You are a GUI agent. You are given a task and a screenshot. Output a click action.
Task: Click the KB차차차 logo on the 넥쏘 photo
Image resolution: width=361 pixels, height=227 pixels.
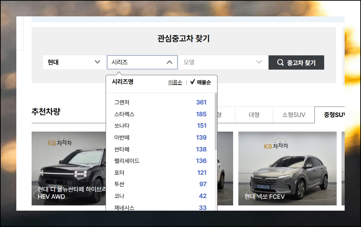click(276, 144)
